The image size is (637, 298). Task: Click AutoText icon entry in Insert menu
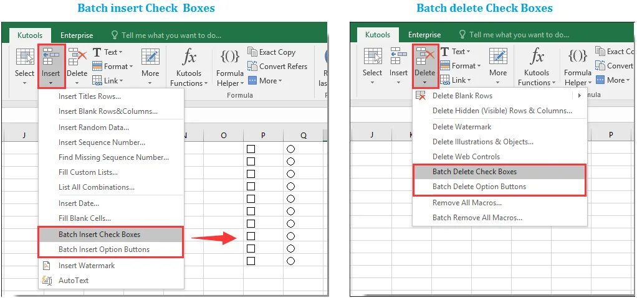47,280
